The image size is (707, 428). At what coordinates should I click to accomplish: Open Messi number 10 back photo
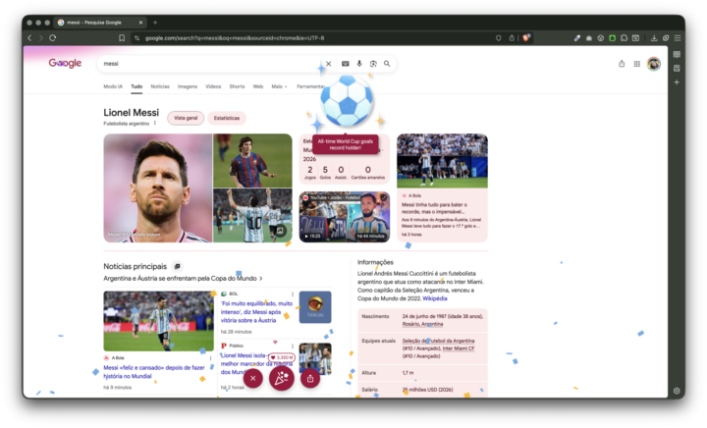252,216
